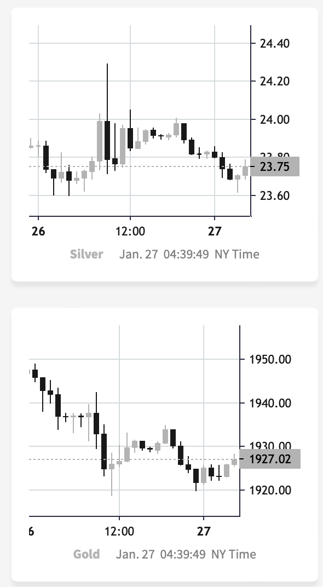Click the 24.20 price axis label
323x587 pixels.
[275, 81]
